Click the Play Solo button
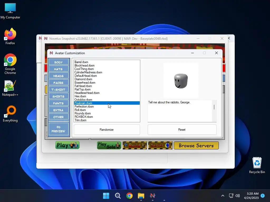The height and width of the screenshot is (202, 270). pos(109,145)
